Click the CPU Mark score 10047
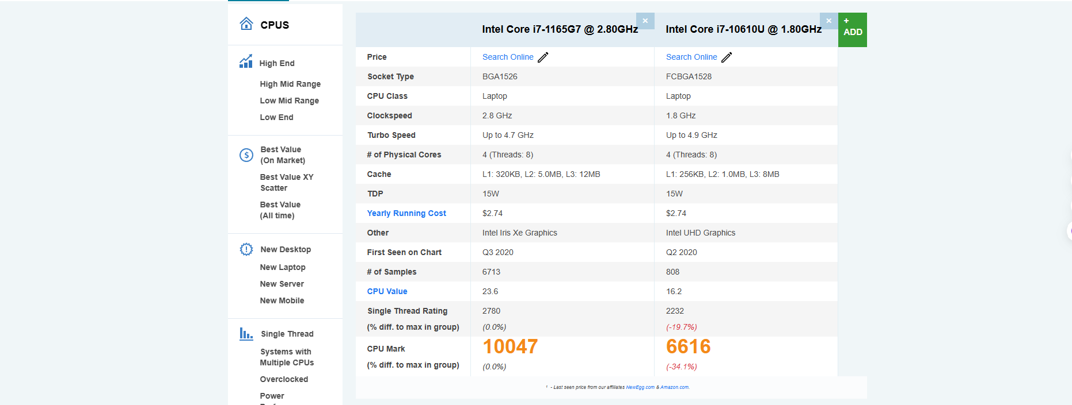This screenshot has width=1072, height=405. click(510, 346)
